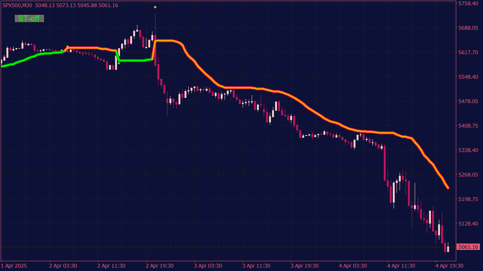
Task: Click price scale value 5408.75
Action: (468, 126)
